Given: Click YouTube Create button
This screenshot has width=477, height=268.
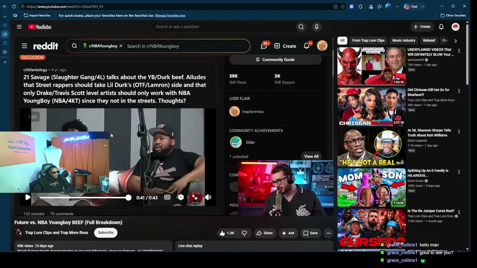Looking at the screenshot, I should 422,27.
